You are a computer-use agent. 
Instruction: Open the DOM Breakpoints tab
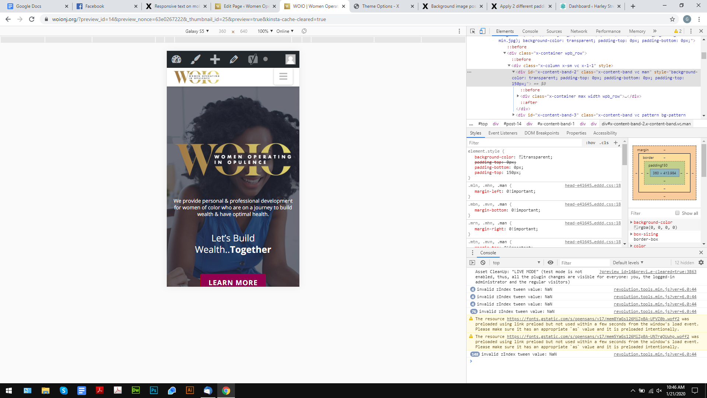coord(542,133)
